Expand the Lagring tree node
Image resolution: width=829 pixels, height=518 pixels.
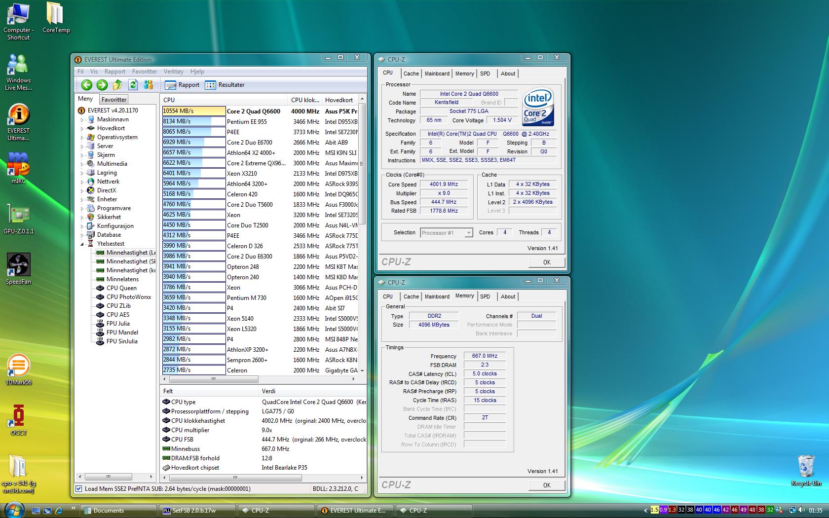tap(82, 173)
